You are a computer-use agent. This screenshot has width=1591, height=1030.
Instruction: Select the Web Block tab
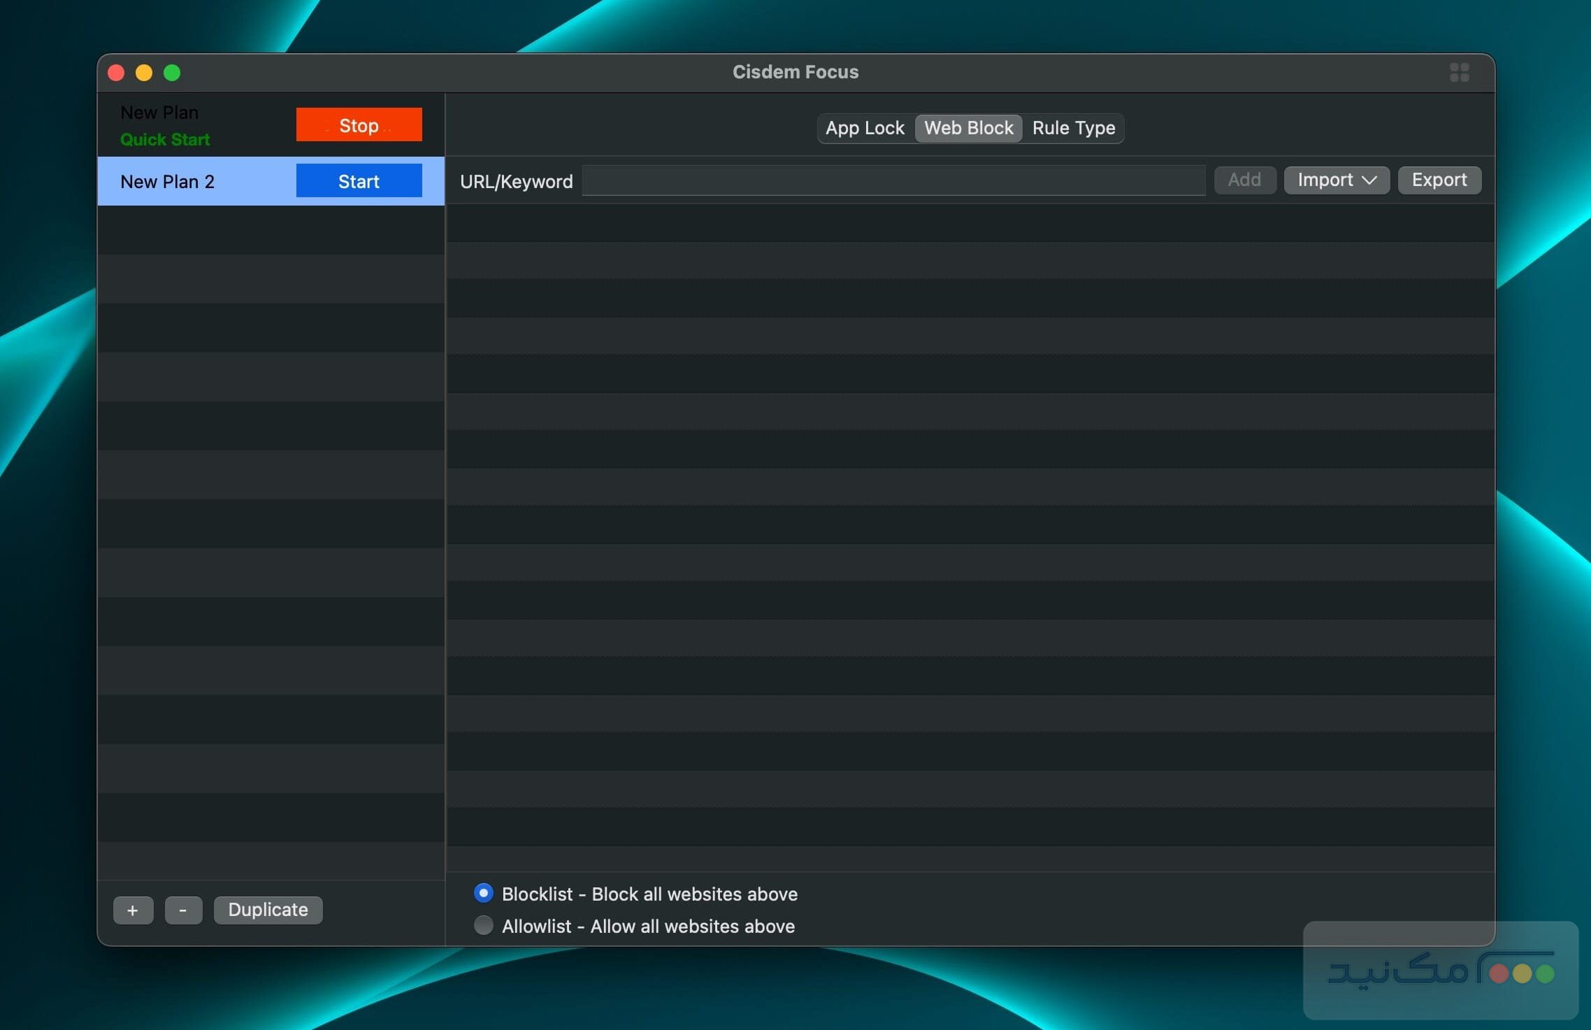(968, 128)
